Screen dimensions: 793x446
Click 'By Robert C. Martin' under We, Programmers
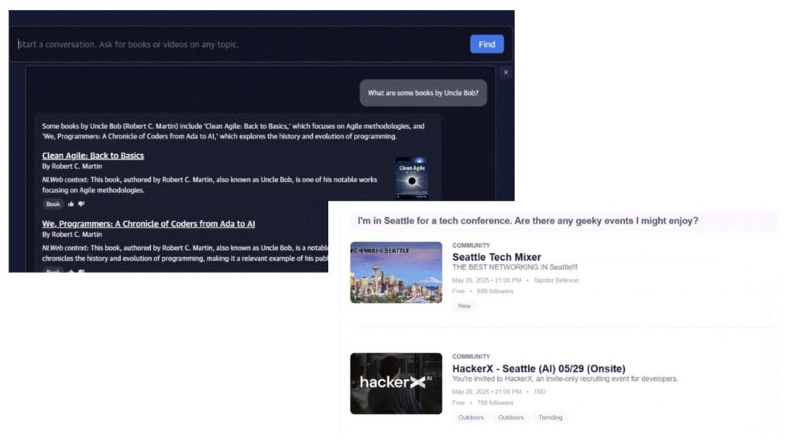(72, 234)
